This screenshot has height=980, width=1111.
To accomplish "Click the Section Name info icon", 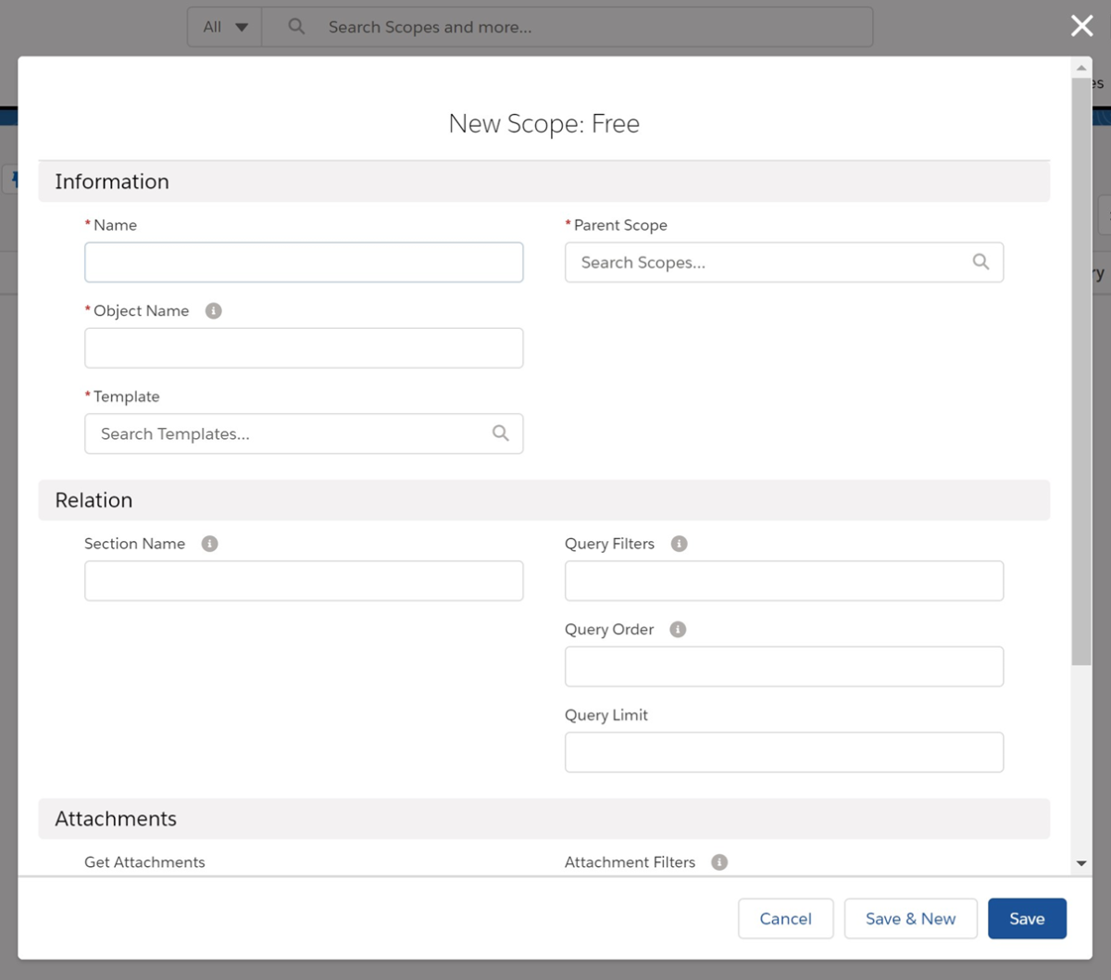I will click(210, 544).
